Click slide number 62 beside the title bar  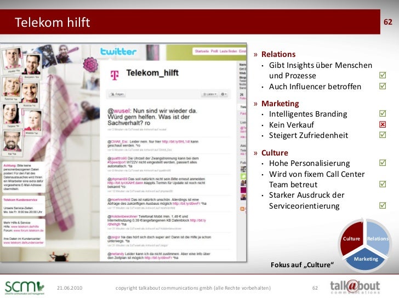pyautogui.click(x=388, y=22)
